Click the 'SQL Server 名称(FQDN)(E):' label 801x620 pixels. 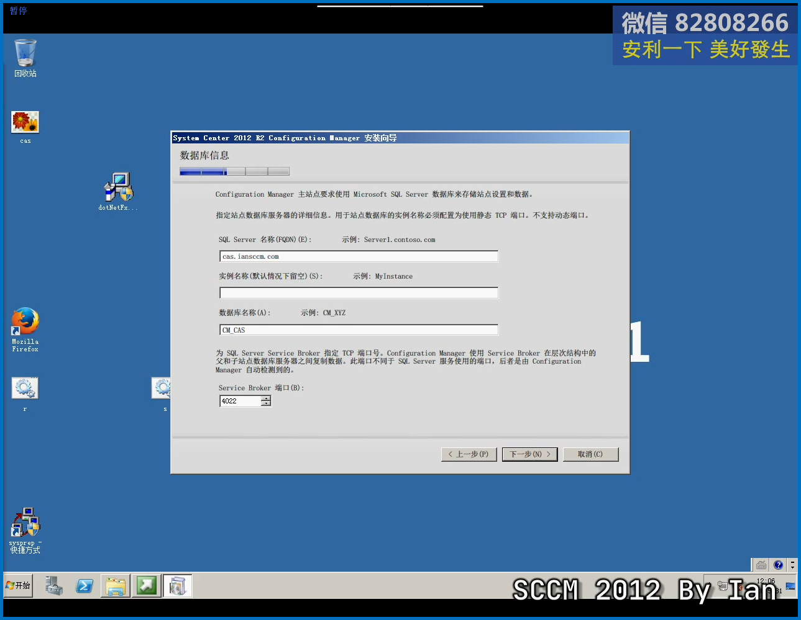point(265,240)
